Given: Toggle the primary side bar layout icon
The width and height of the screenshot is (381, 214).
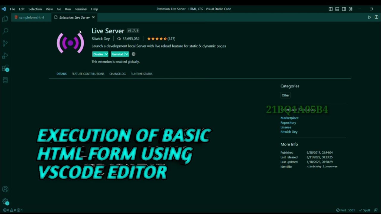Looking at the screenshot, I should tap(330, 9).
